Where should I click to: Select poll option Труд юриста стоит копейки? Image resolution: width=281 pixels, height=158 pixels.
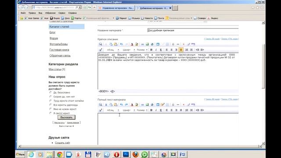tap(50, 101)
